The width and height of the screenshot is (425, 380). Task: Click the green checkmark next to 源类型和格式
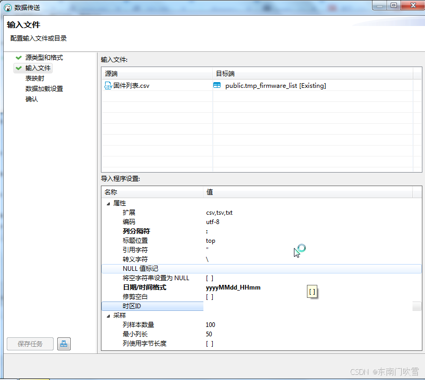tap(19, 58)
